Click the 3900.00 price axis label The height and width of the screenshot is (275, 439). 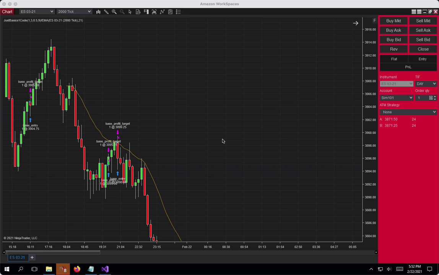(370, 133)
